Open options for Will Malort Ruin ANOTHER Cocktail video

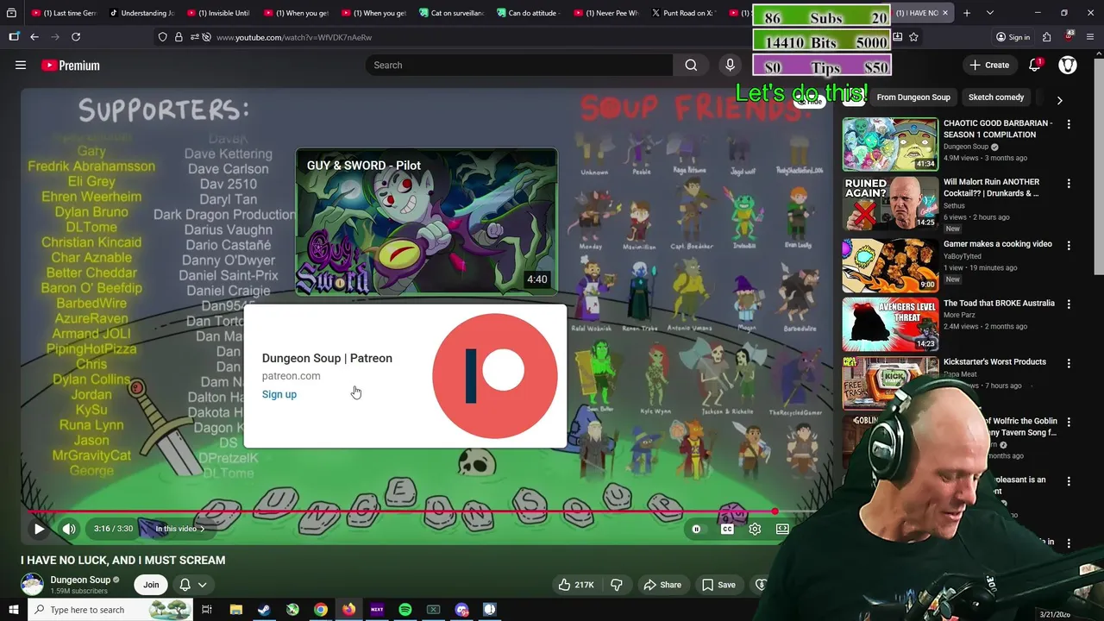click(x=1069, y=183)
